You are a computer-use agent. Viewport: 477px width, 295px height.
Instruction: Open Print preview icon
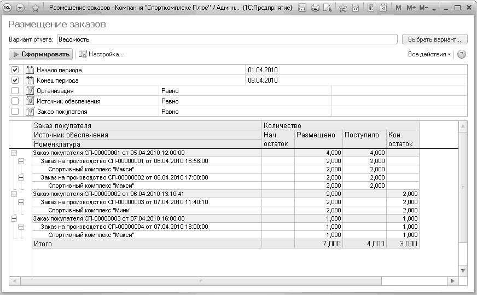(328, 8)
